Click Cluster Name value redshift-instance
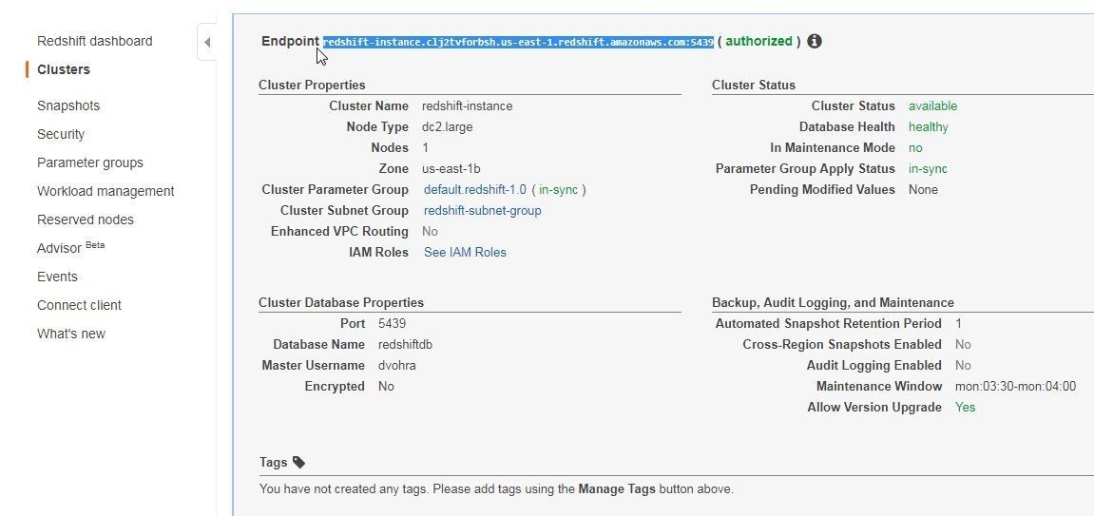 click(x=468, y=106)
